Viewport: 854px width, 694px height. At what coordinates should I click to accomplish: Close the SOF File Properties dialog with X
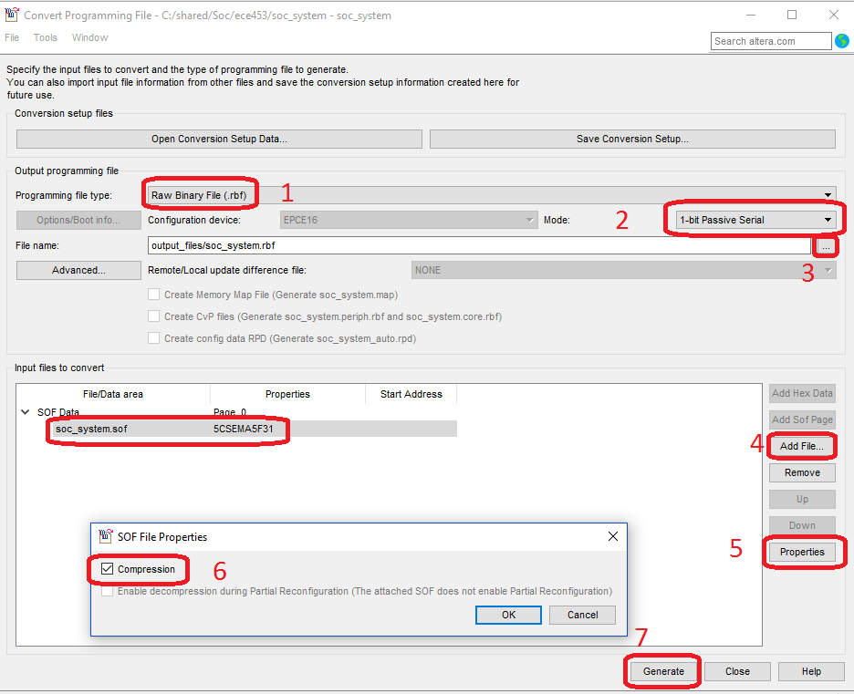[x=613, y=536]
